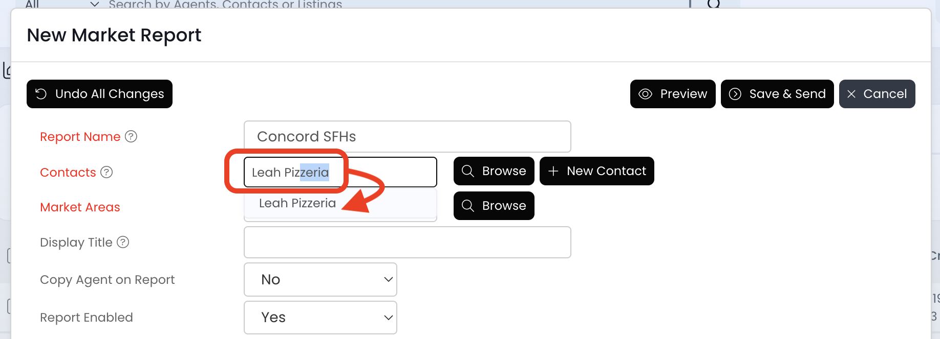Click the undo arrow icon

(41, 94)
